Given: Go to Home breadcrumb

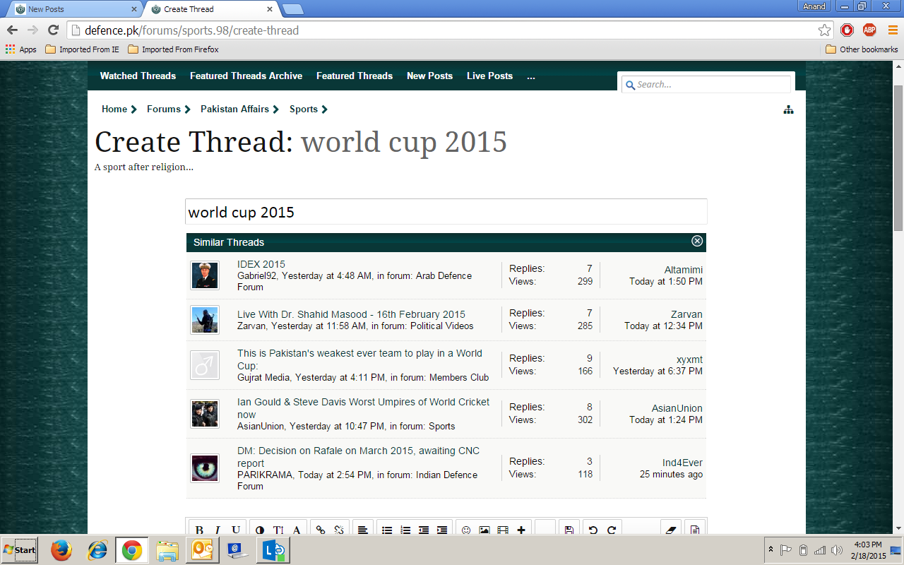Looking at the screenshot, I should (114, 109).
